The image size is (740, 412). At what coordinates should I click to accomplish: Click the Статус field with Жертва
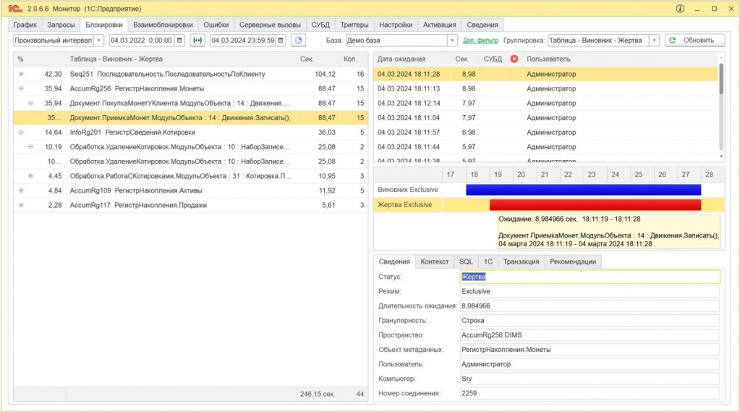[590, 277]
